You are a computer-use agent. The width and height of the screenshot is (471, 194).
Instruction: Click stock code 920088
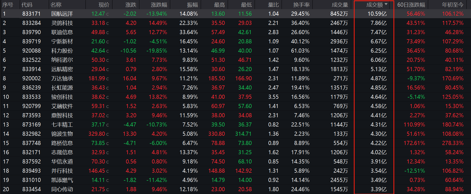[x=32, y=51]
